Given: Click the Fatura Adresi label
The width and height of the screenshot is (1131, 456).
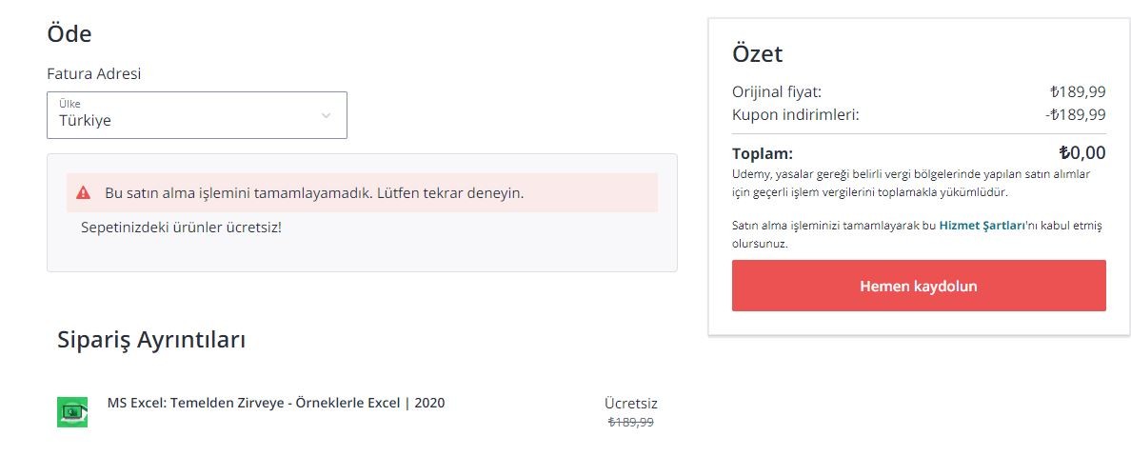Looking at the screenshot, I should pos(93,73).
